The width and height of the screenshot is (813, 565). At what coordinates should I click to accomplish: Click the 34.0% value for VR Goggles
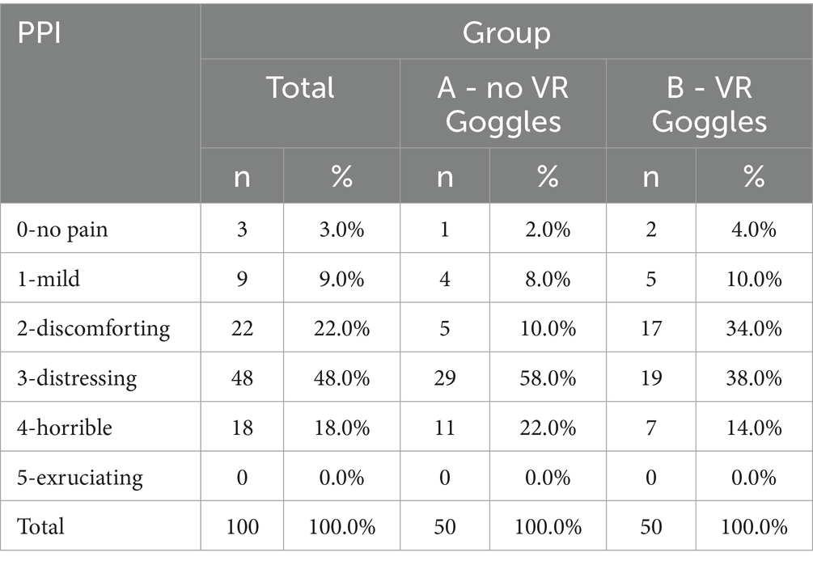coord(754,328)
